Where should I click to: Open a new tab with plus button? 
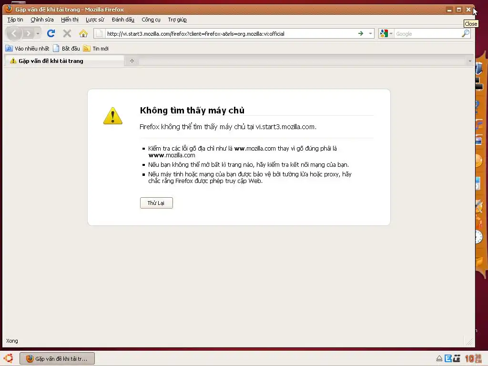[132, 61]
